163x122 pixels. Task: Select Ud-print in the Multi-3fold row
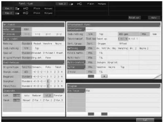point(113,62)
